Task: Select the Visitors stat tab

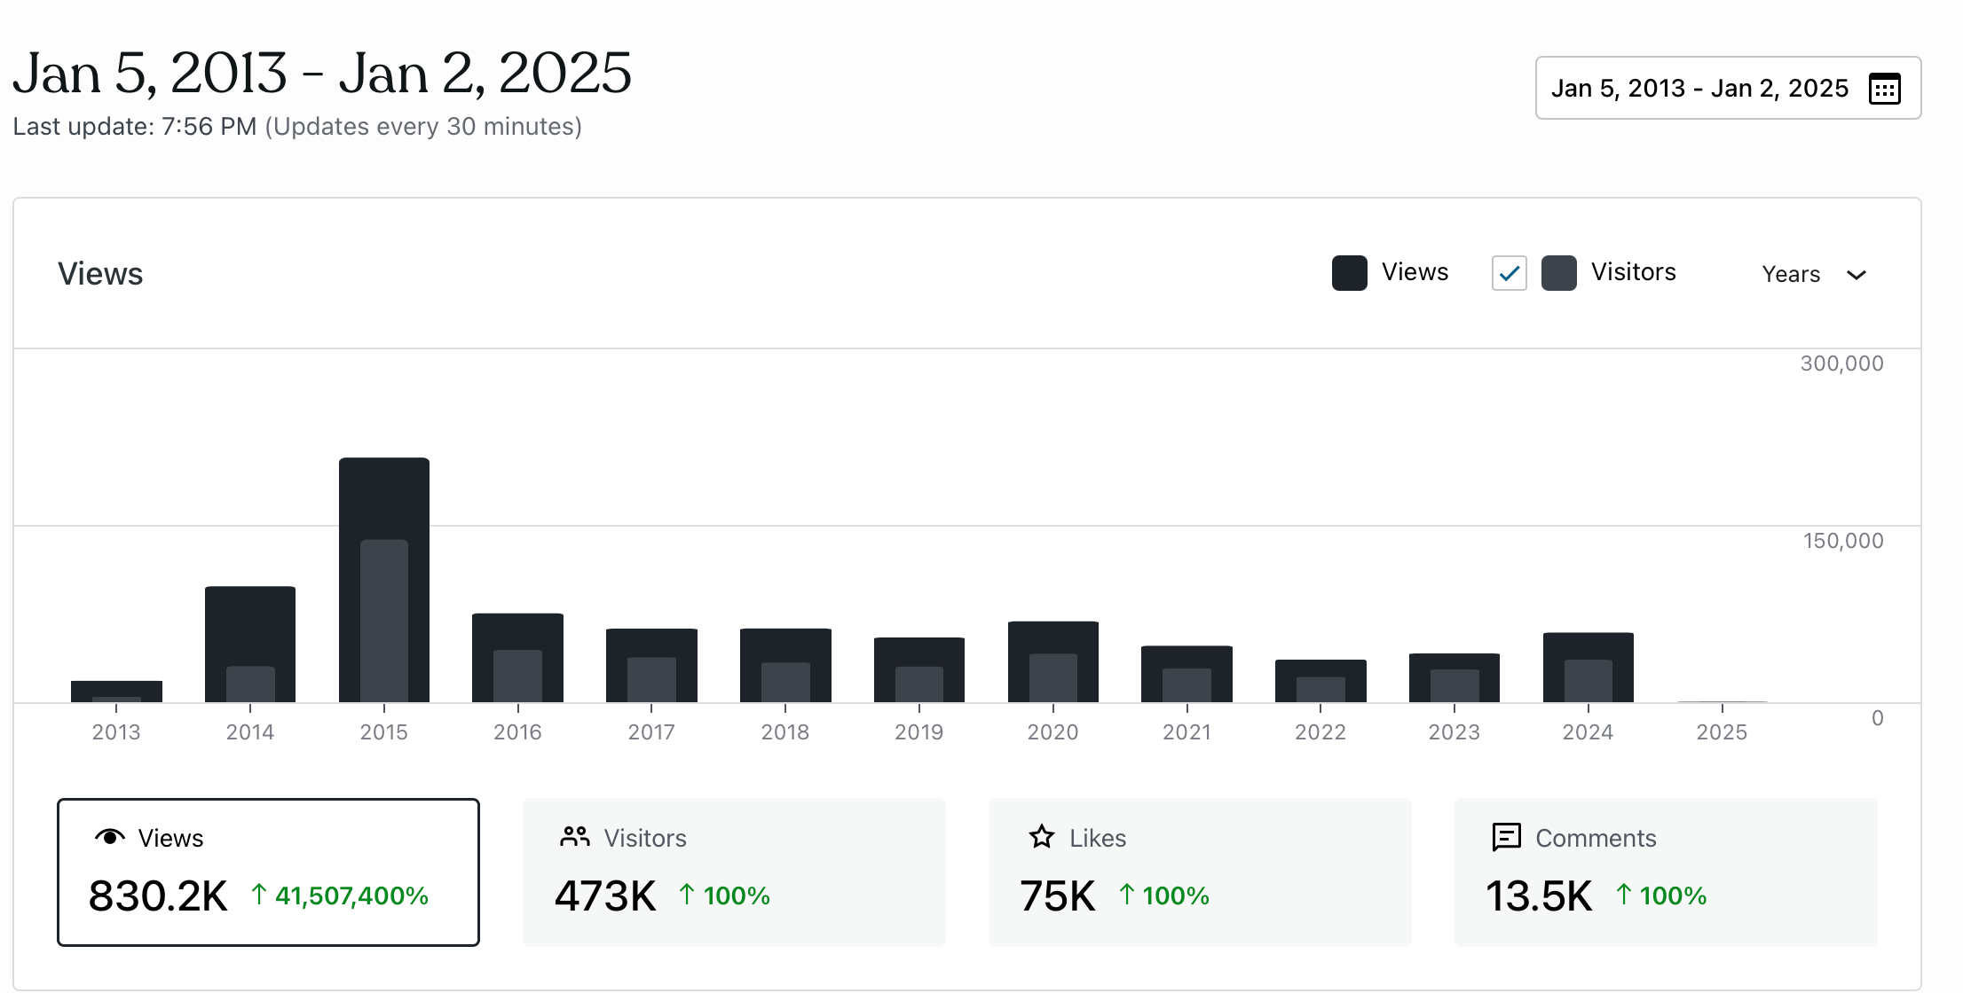Action: [x=733, y=872]
